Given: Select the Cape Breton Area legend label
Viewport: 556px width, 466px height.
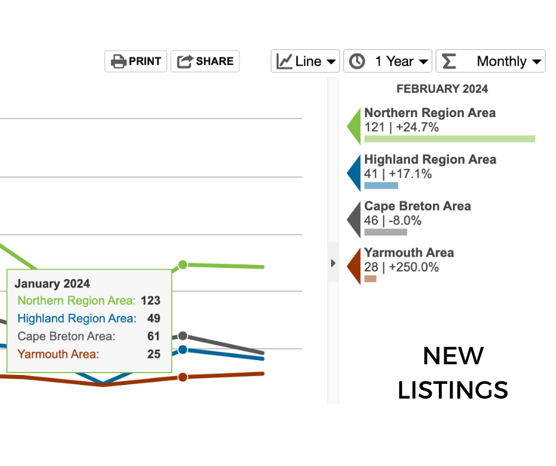Looking at the screenshot, I should 418,206.
